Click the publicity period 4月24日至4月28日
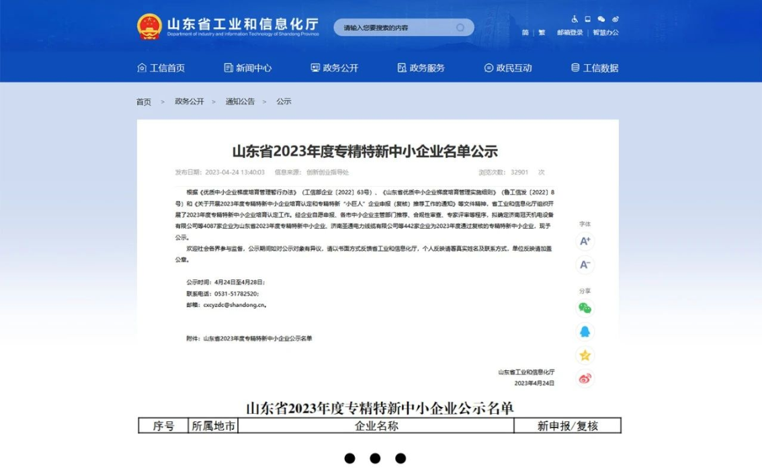762x475 pixels. (239, 282)
